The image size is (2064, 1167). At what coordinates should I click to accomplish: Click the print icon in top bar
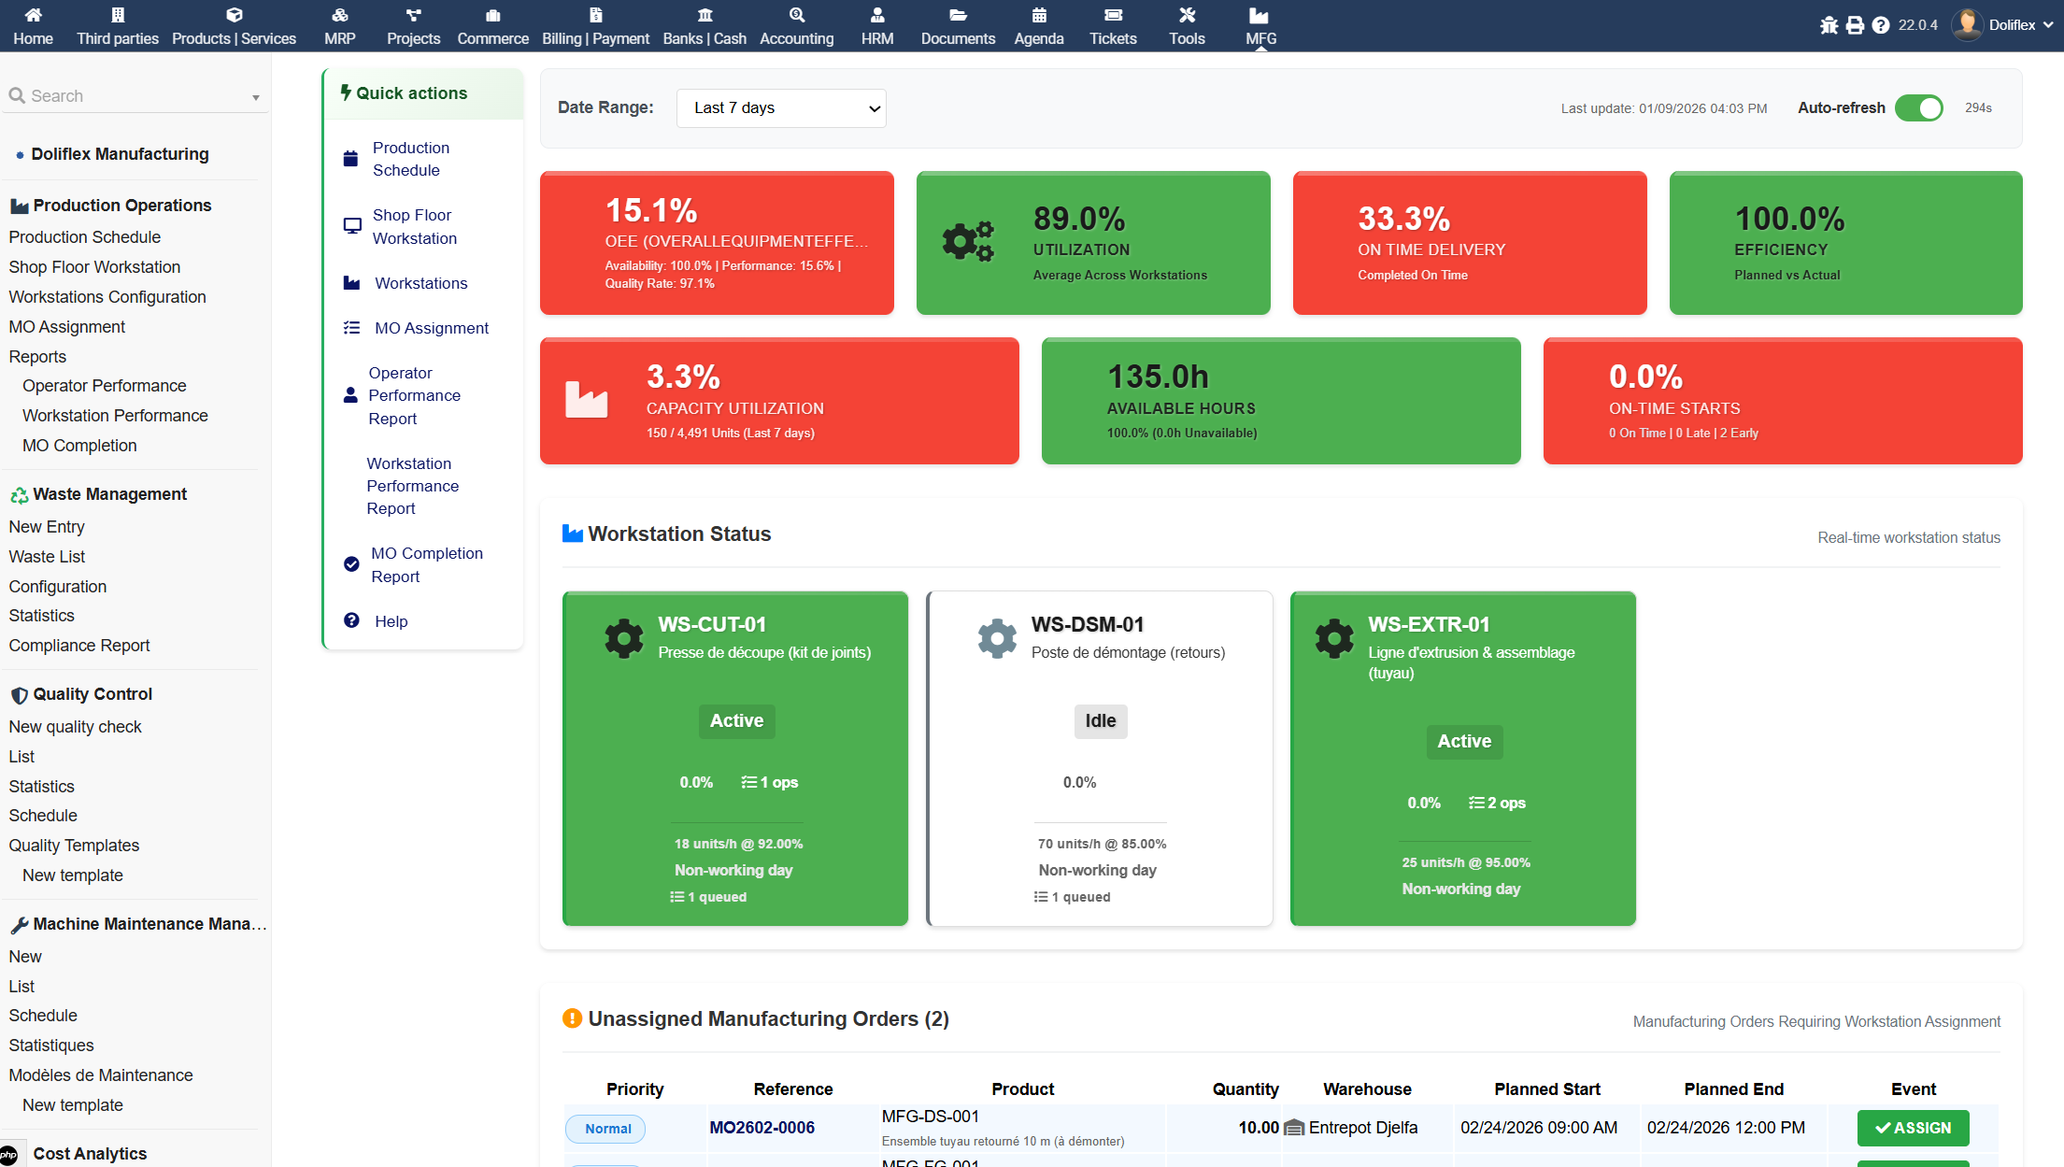(1855, 25)
